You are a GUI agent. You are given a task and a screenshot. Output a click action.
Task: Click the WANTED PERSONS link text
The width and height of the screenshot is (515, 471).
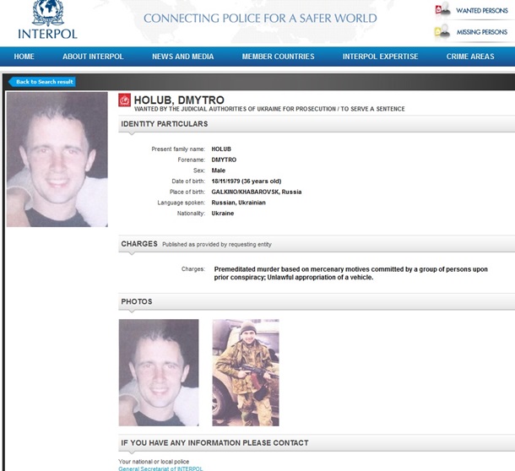[482, 10]
